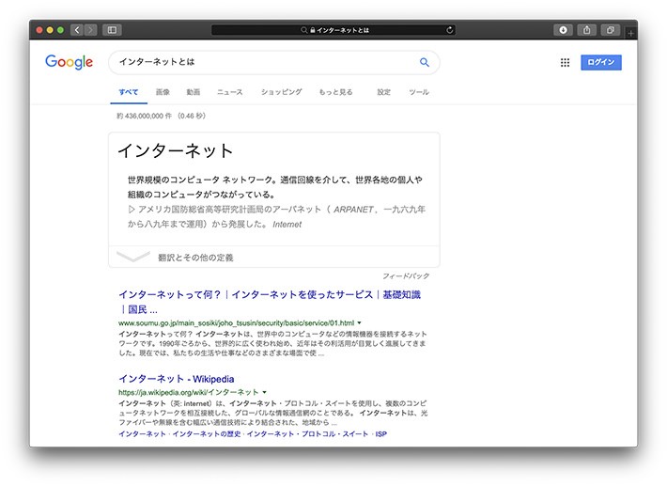Viewport: 667px width, 486px height.
Task: Click the result count text 約 436,000,000 件
Action: tap(145, 116)
